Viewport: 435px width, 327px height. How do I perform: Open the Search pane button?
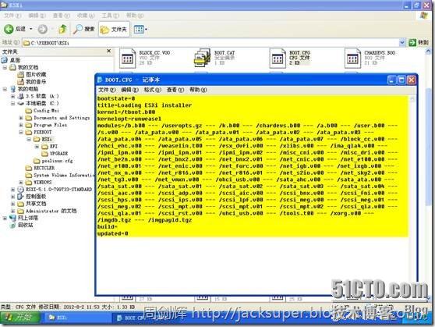coord(83,29)
